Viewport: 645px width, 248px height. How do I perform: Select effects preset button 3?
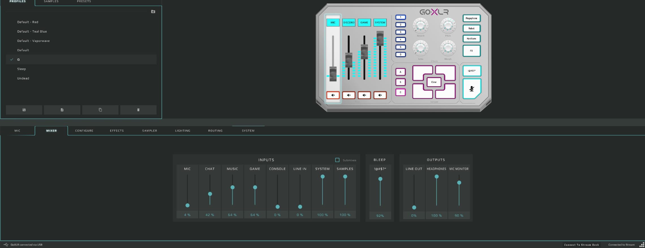point(401,32)
